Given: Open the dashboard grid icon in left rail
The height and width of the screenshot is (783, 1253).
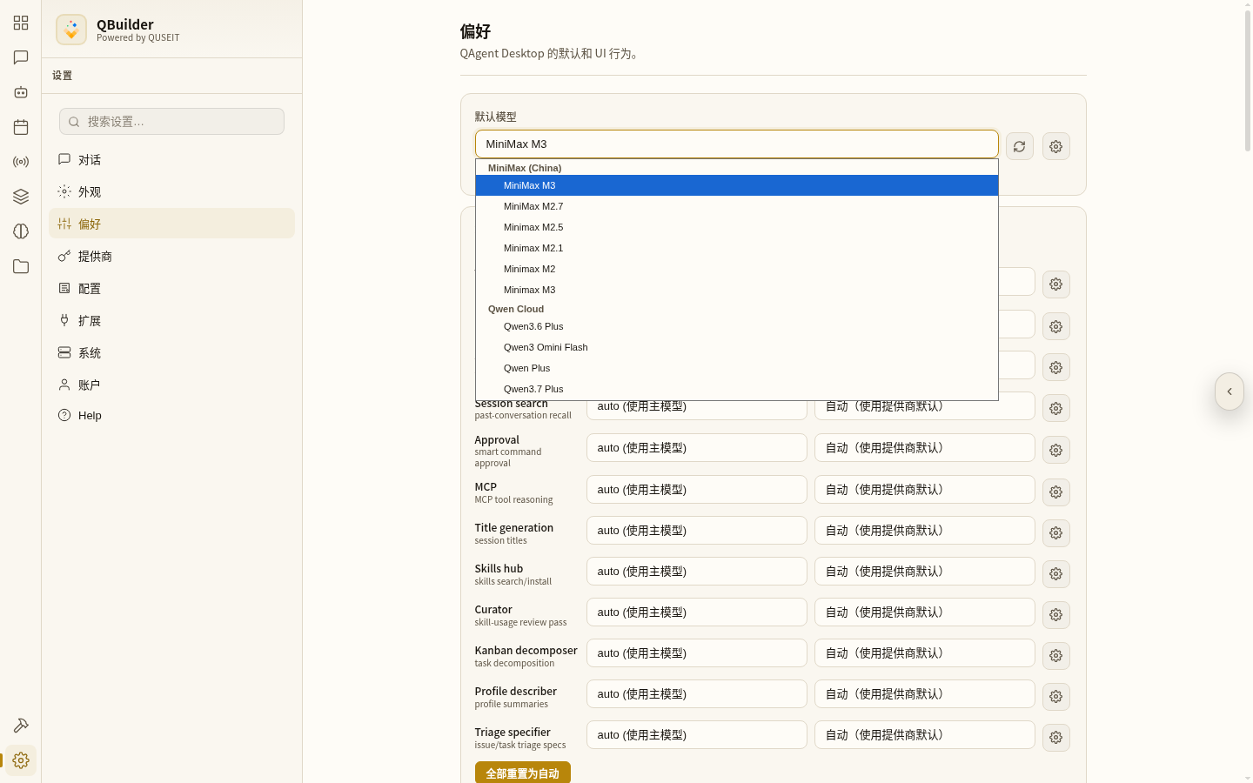Looking at the screenshot, I should [21, 23].
